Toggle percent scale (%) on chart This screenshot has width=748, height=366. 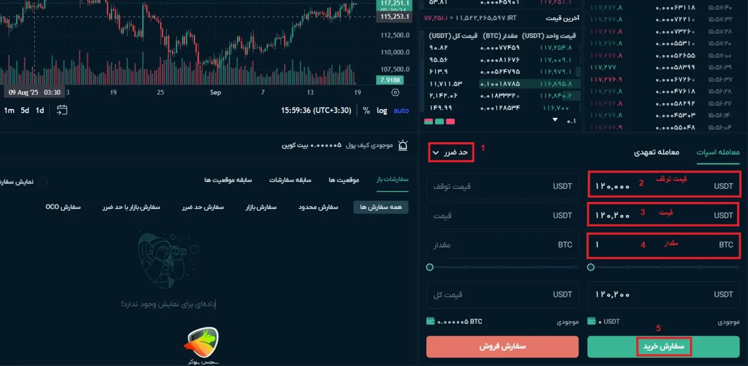(366, 110)
